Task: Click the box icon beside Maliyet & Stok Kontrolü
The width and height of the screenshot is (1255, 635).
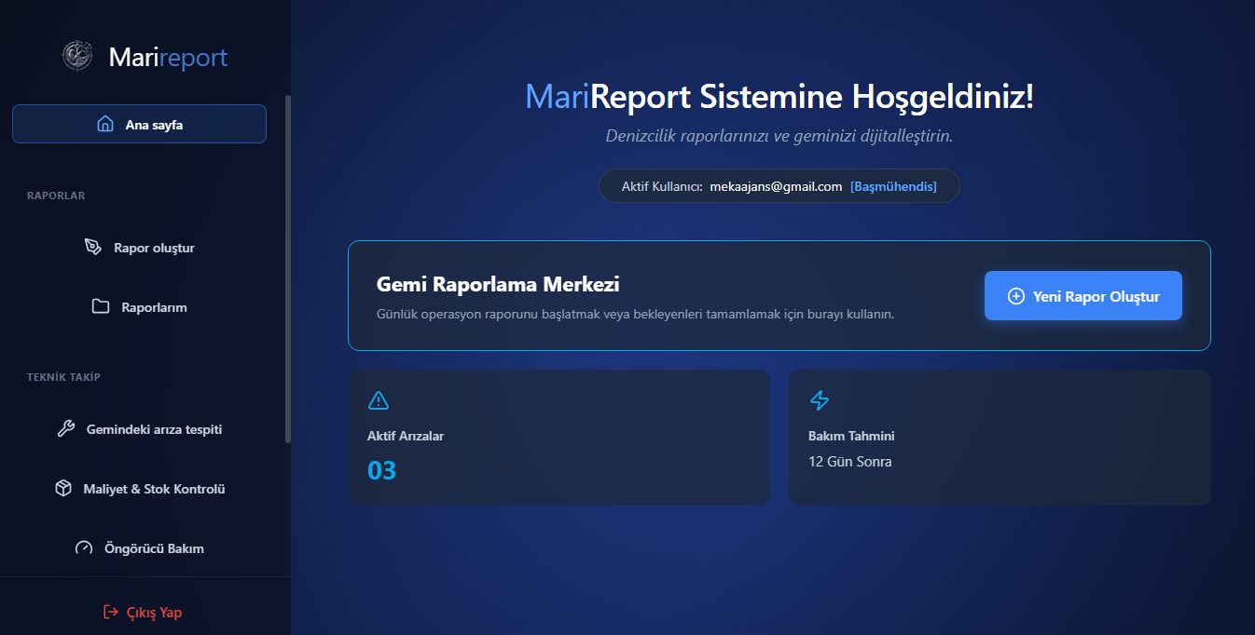Action: click(x=63, y=488)
